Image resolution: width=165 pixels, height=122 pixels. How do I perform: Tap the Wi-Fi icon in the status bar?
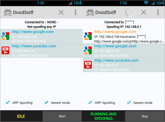145,3
